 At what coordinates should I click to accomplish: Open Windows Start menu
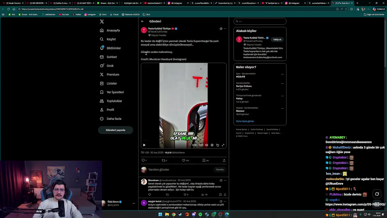pyautogui.click(x=160, y=215)
